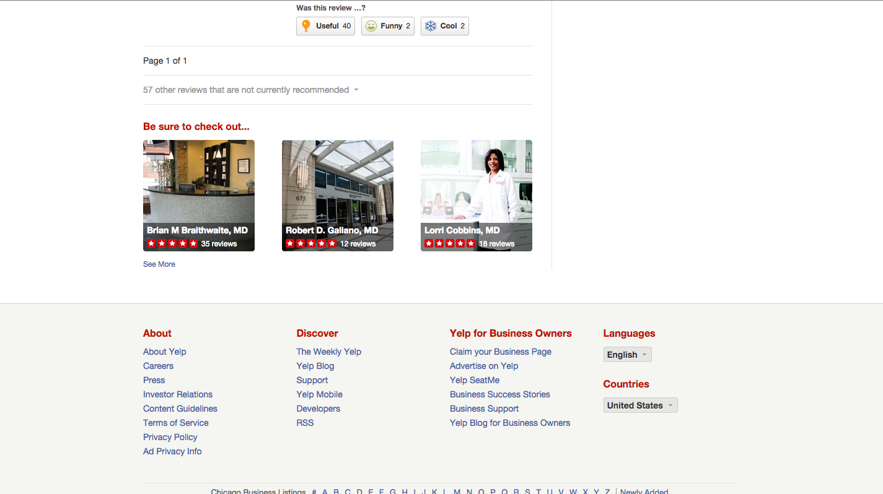Open Business Success Stories
The image size is (883, 494).
(500, 394)
